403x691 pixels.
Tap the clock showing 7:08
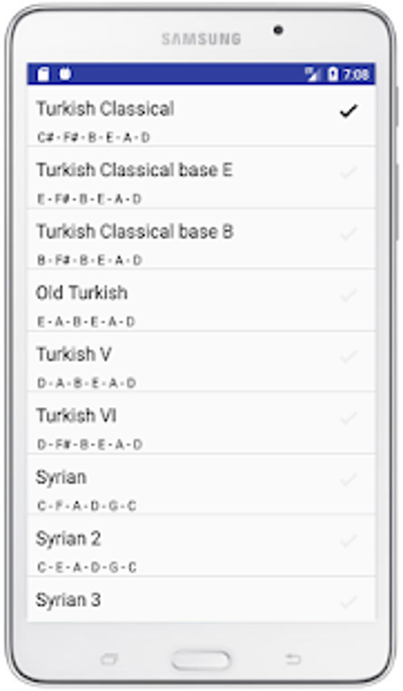pyautogui.click(x=356, y=74)
